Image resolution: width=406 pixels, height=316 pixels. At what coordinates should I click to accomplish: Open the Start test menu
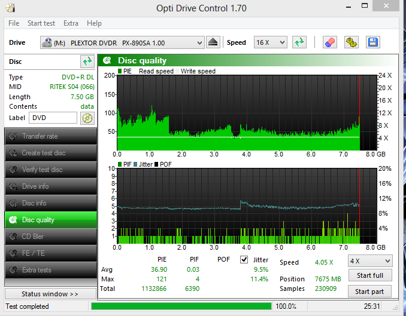click(41, 23)
